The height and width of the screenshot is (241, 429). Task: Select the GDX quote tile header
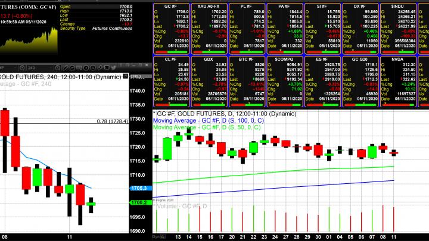tap(209, 59)
